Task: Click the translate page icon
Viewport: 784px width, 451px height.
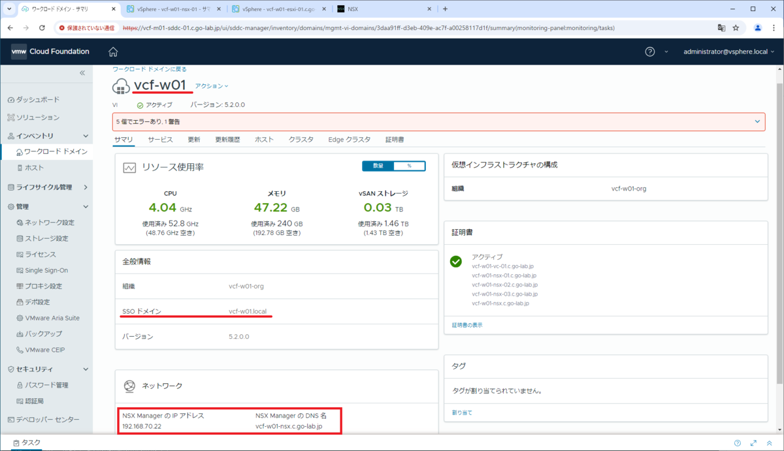Action: click(x=721, y=28)
